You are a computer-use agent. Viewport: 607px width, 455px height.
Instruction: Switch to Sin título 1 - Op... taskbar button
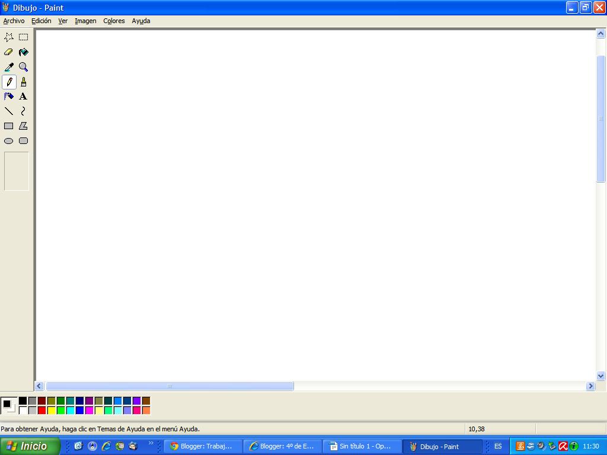click(x=362, y=447)
